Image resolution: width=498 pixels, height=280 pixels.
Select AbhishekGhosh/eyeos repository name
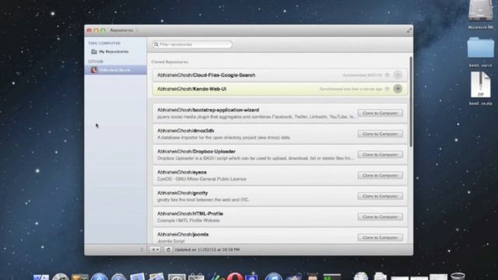coord(181,172)
